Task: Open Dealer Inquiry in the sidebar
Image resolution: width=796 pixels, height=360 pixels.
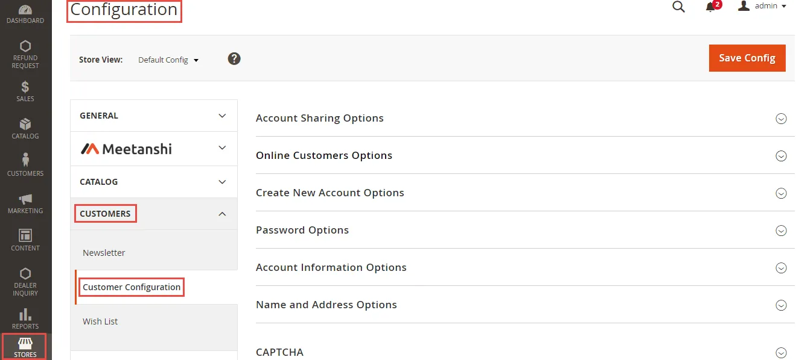Action: pyautogui.click(x=25, y=274)
